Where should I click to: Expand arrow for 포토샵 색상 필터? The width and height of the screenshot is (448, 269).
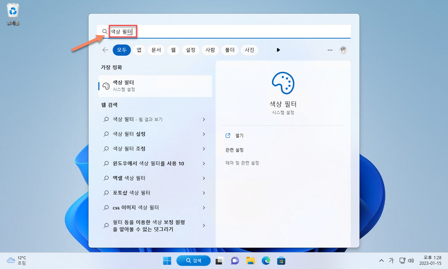[x=204, y=193]
